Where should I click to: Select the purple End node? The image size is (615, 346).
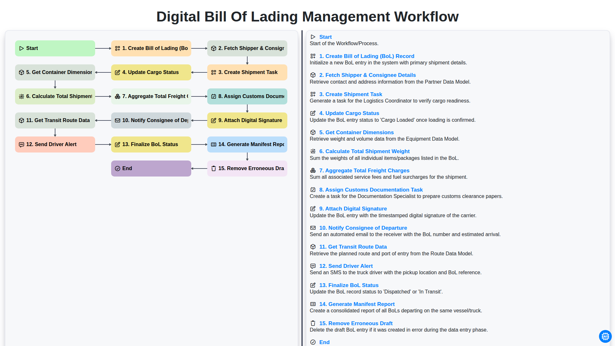151,169
